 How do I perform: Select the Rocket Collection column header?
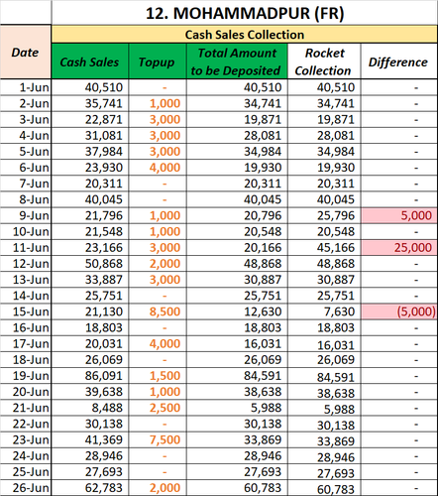coord(324,62)
